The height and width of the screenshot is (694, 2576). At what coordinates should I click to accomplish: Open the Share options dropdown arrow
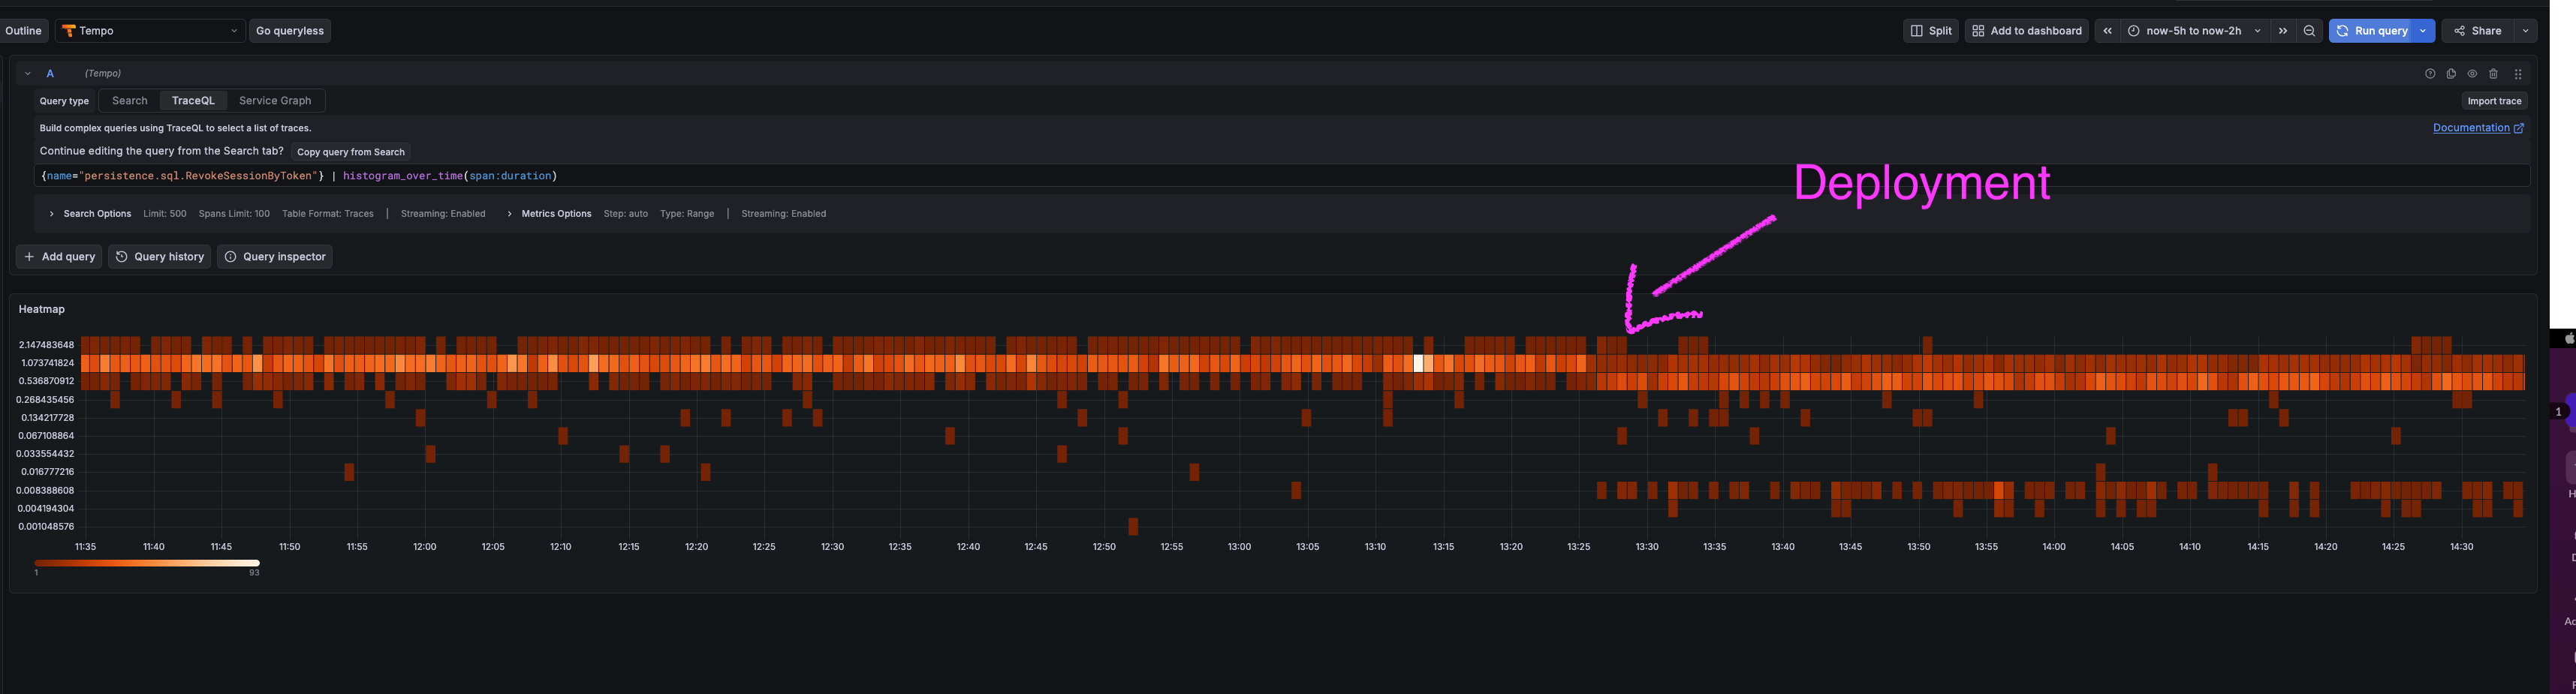(x=2525, y=31)
